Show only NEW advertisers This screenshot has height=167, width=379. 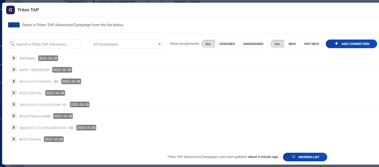click(292, 44)
